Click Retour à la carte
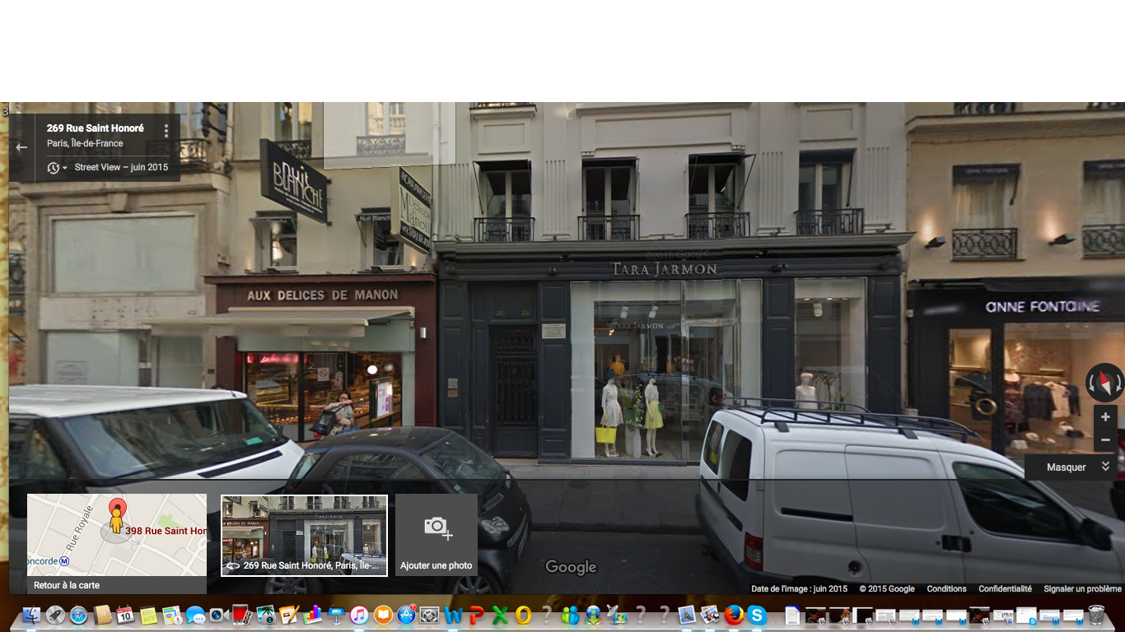Screen dimensions: 1125x632 (67, 585)
